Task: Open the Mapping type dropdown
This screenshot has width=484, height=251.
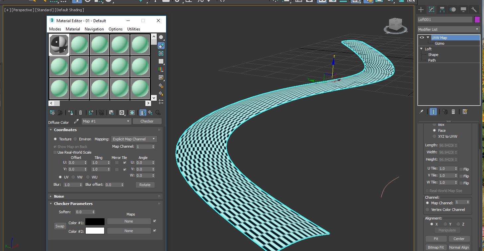Action: coord(134,139)
